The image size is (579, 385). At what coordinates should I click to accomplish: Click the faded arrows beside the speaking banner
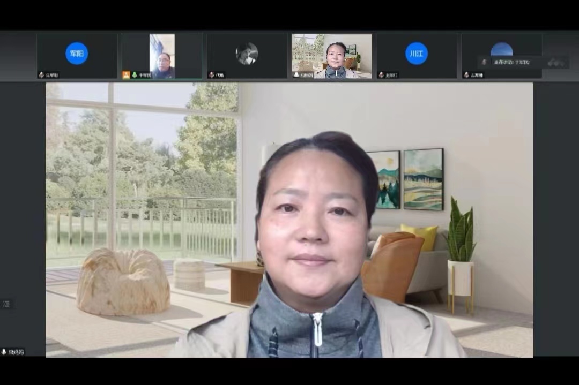555,63
